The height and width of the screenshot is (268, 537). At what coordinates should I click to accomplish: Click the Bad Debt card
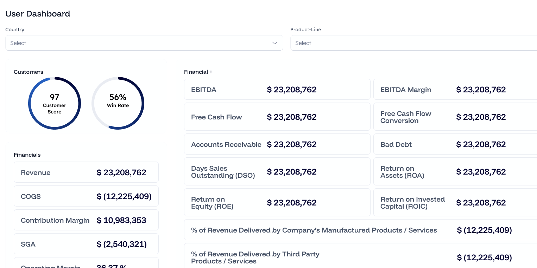(x=454, y=144)
